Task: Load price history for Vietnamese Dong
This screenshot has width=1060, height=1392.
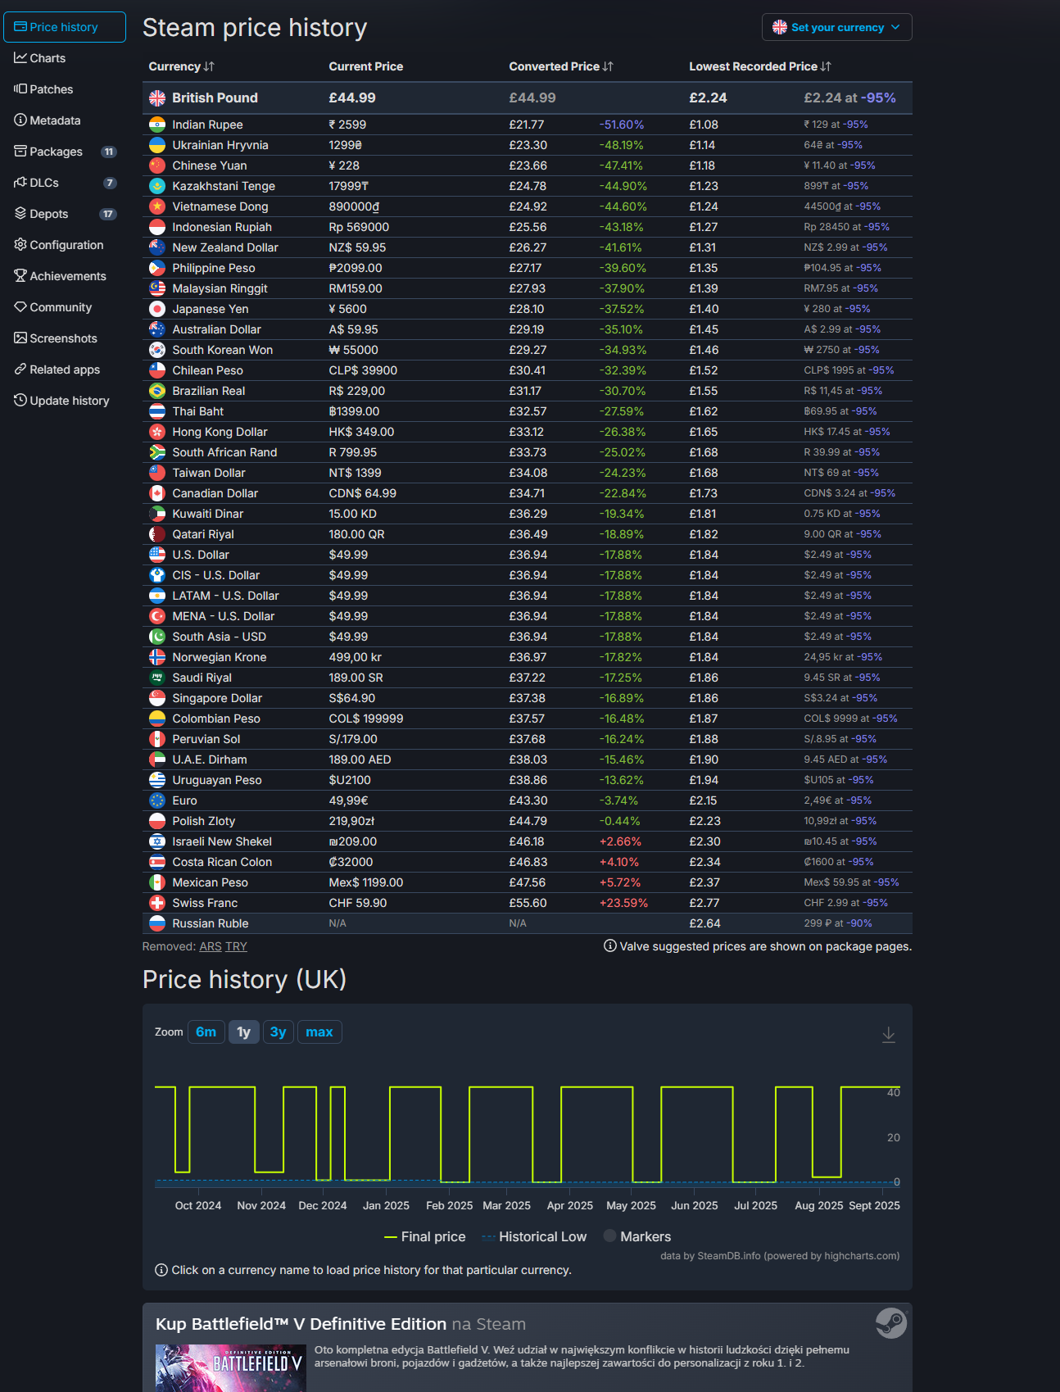Action: point(220,206)
